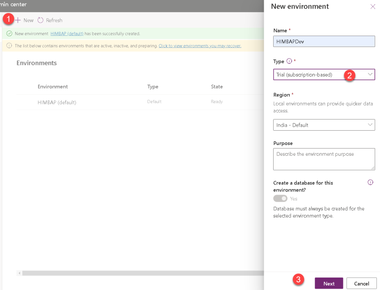
Task: Click the warning icon on the recovery banner
Action: (9, 45)
